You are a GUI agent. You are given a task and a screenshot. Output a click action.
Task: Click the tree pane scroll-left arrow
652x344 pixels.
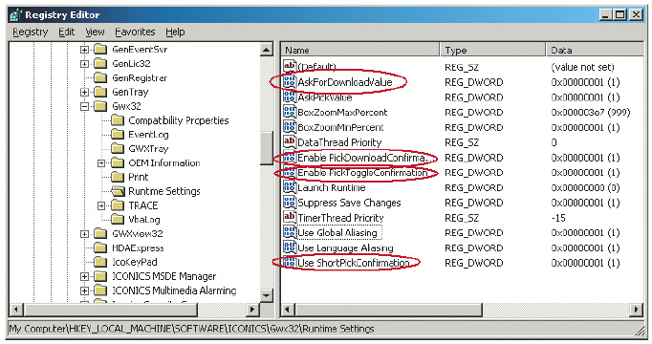(16, 310)
